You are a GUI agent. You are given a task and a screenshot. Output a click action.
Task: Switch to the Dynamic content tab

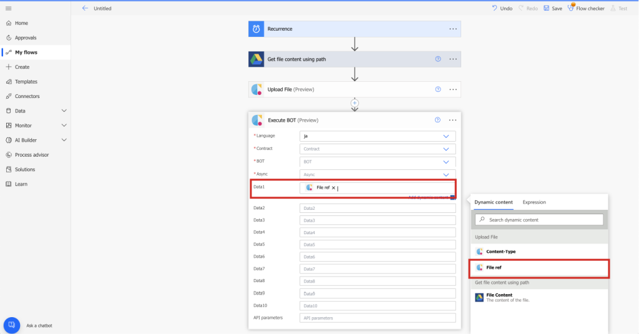click(x=494, y=202)
